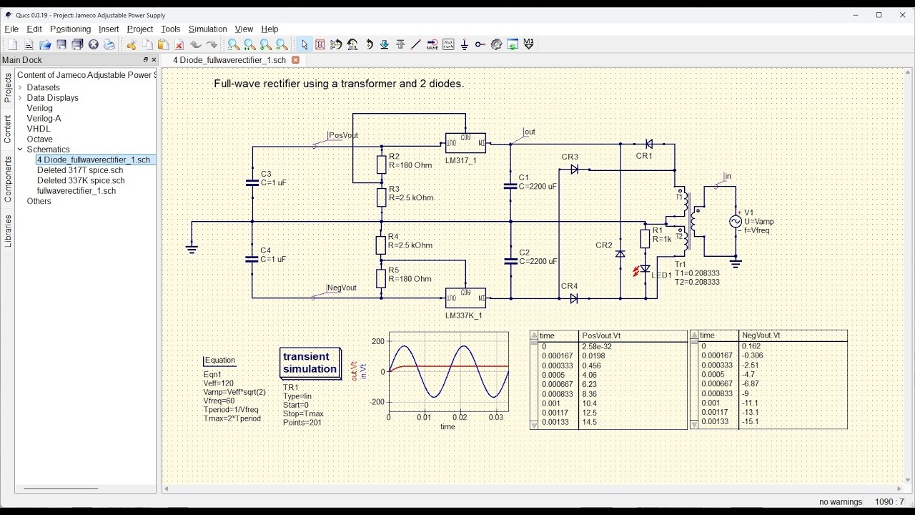Expand the Data Displays tree node
Image resolution: width=915 pixels, height=515 pixels.
[x=20, y=98]
